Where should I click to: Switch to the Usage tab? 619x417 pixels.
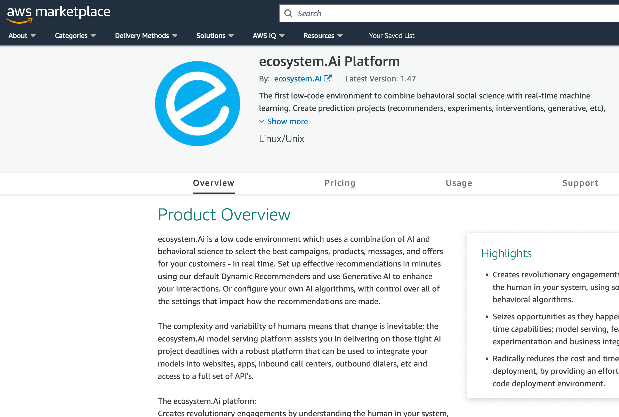click(459, 183)
